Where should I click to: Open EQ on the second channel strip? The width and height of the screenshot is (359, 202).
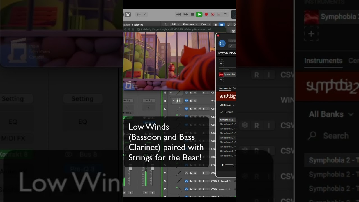[x=149, y=107]
